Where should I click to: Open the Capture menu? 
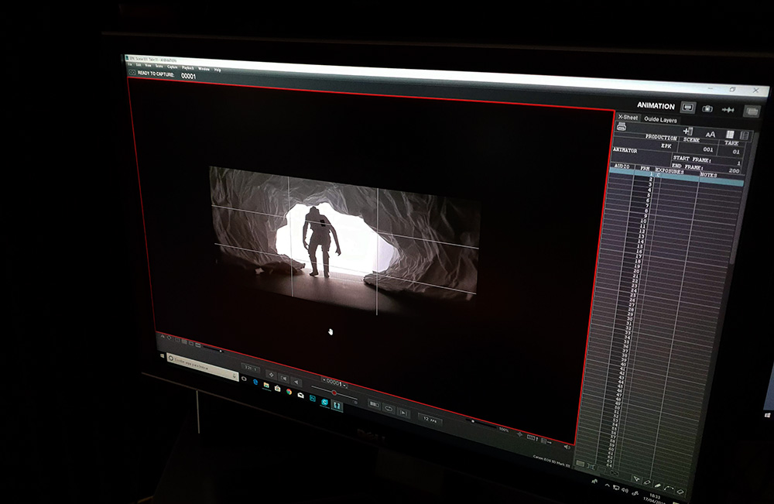pos(172,67)
